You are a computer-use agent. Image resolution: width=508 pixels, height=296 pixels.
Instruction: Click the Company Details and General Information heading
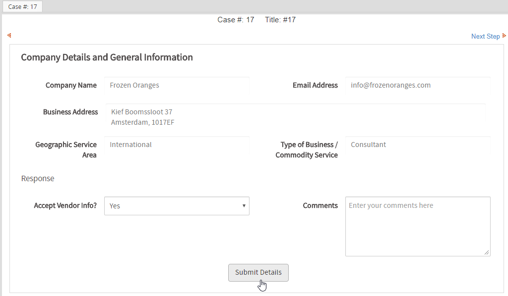tap(107, 57)
